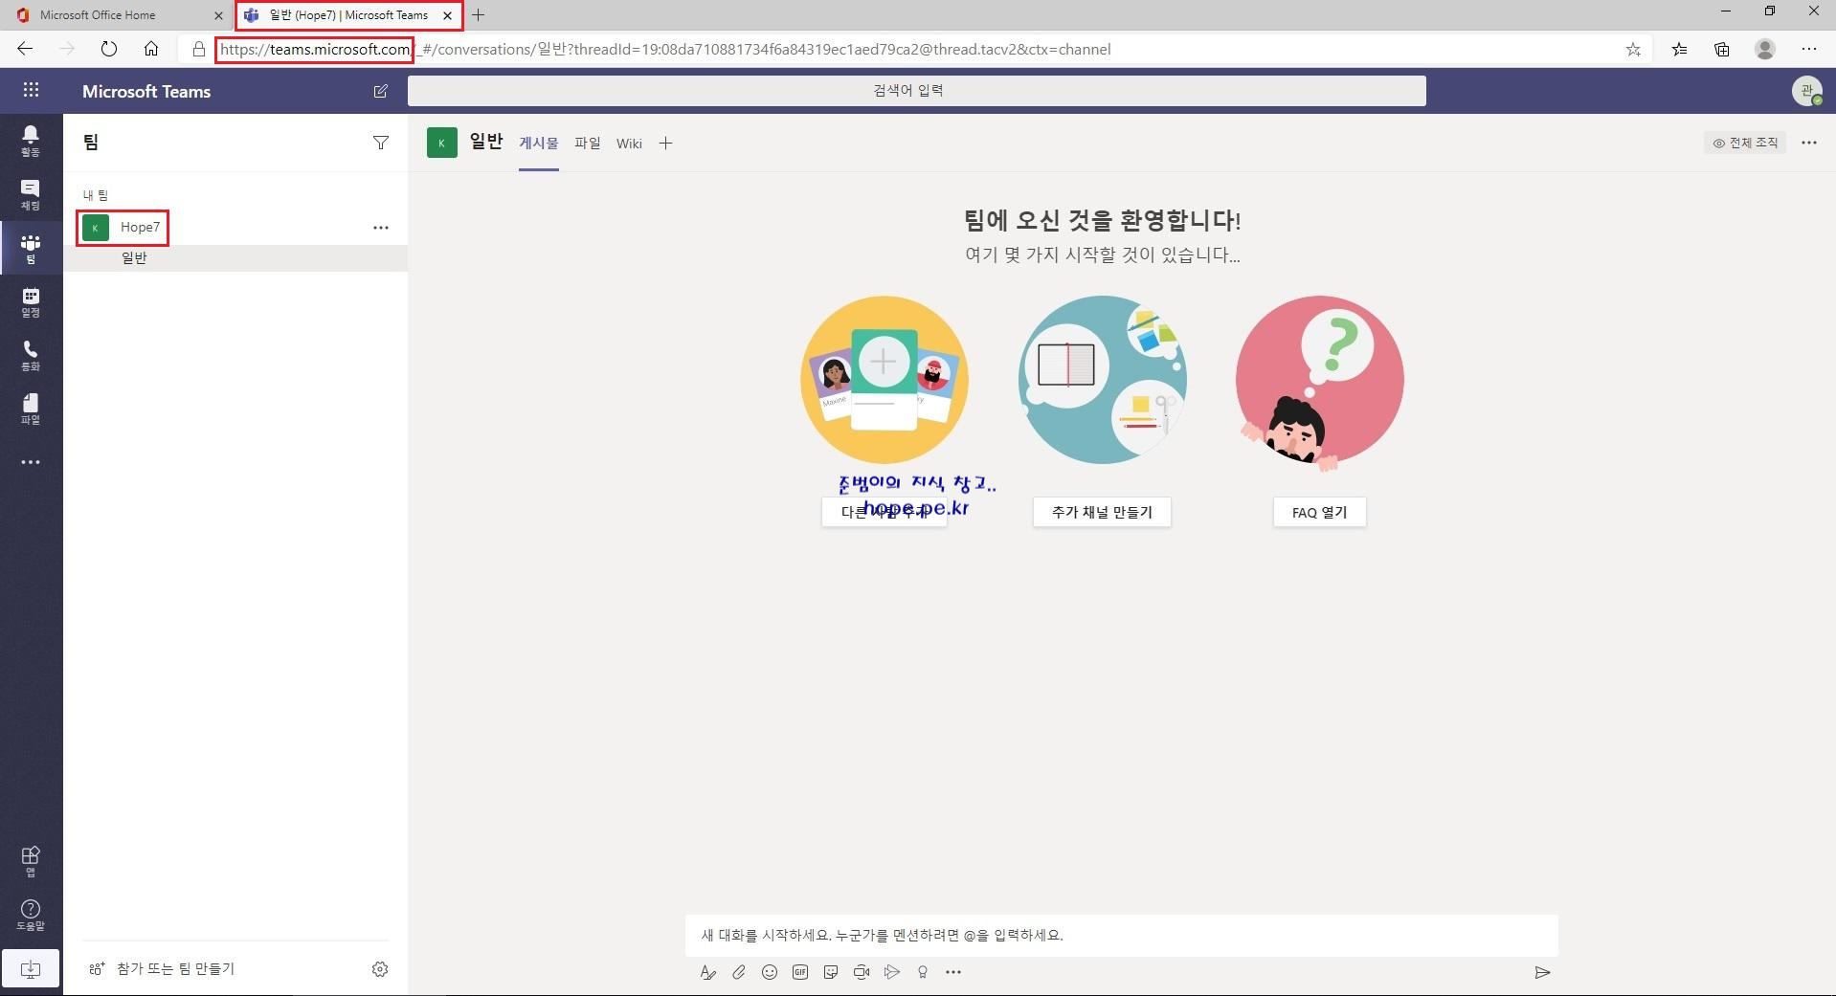Open the emoji picker

[770, 972]
